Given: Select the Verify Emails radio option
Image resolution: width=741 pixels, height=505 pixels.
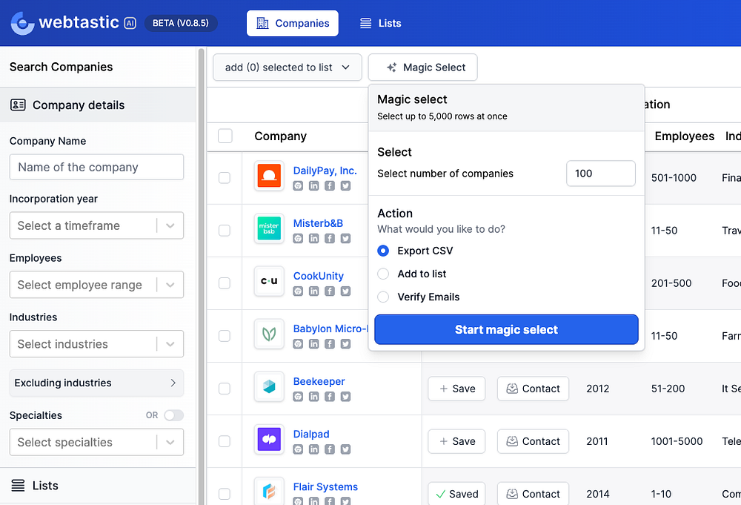Looking at the screenshot, I should coord(383,297).
